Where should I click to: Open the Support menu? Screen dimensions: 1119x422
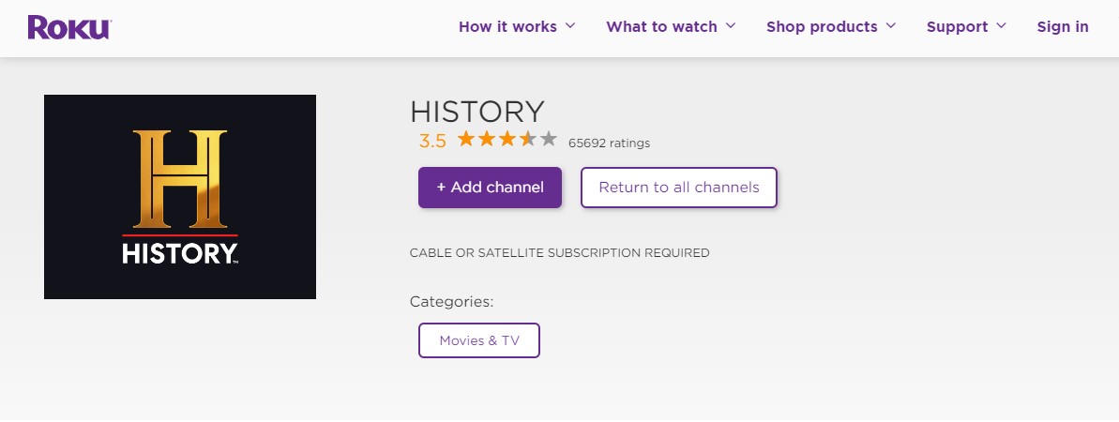(957, 26)
